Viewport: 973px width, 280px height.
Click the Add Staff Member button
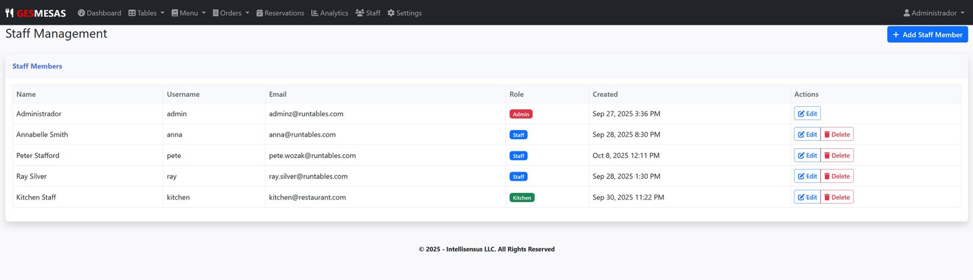927,35
